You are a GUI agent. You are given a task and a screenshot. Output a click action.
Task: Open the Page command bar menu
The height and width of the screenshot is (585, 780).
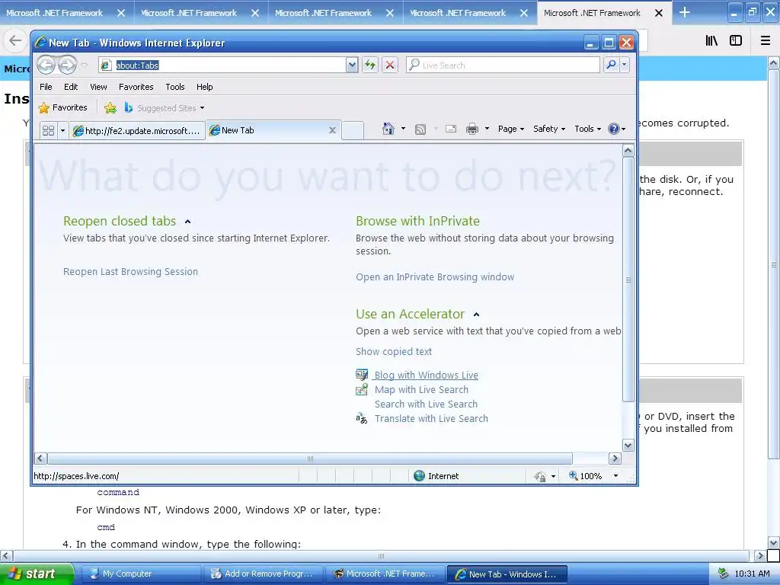pos(511,129)
